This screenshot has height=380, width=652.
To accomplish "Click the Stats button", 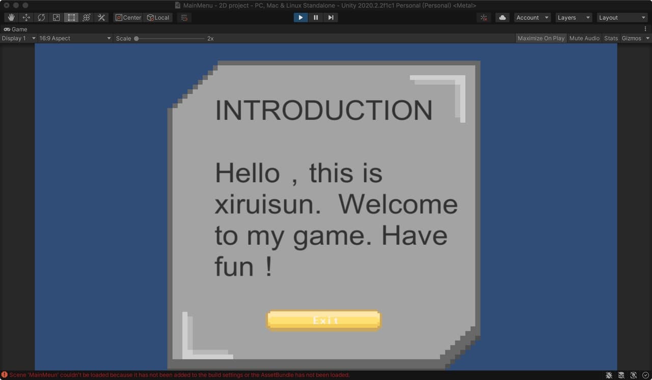I will 611,38.
